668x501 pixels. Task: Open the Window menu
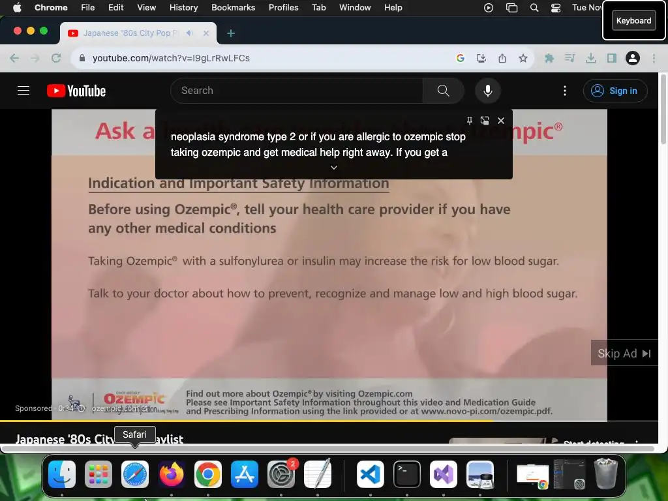pyautogui.click(x=355, y=7)
